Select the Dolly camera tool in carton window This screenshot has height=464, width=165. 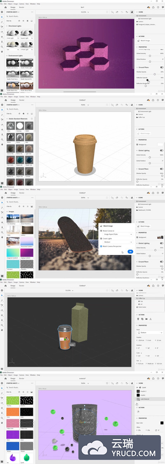tap(2, 320)
